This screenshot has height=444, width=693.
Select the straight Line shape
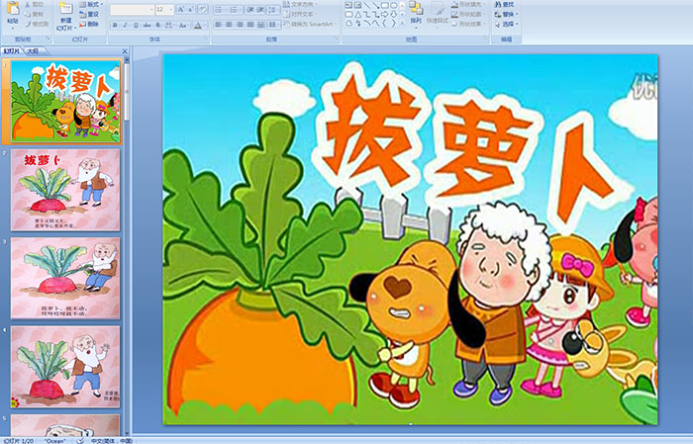click(x=366, y=5)
